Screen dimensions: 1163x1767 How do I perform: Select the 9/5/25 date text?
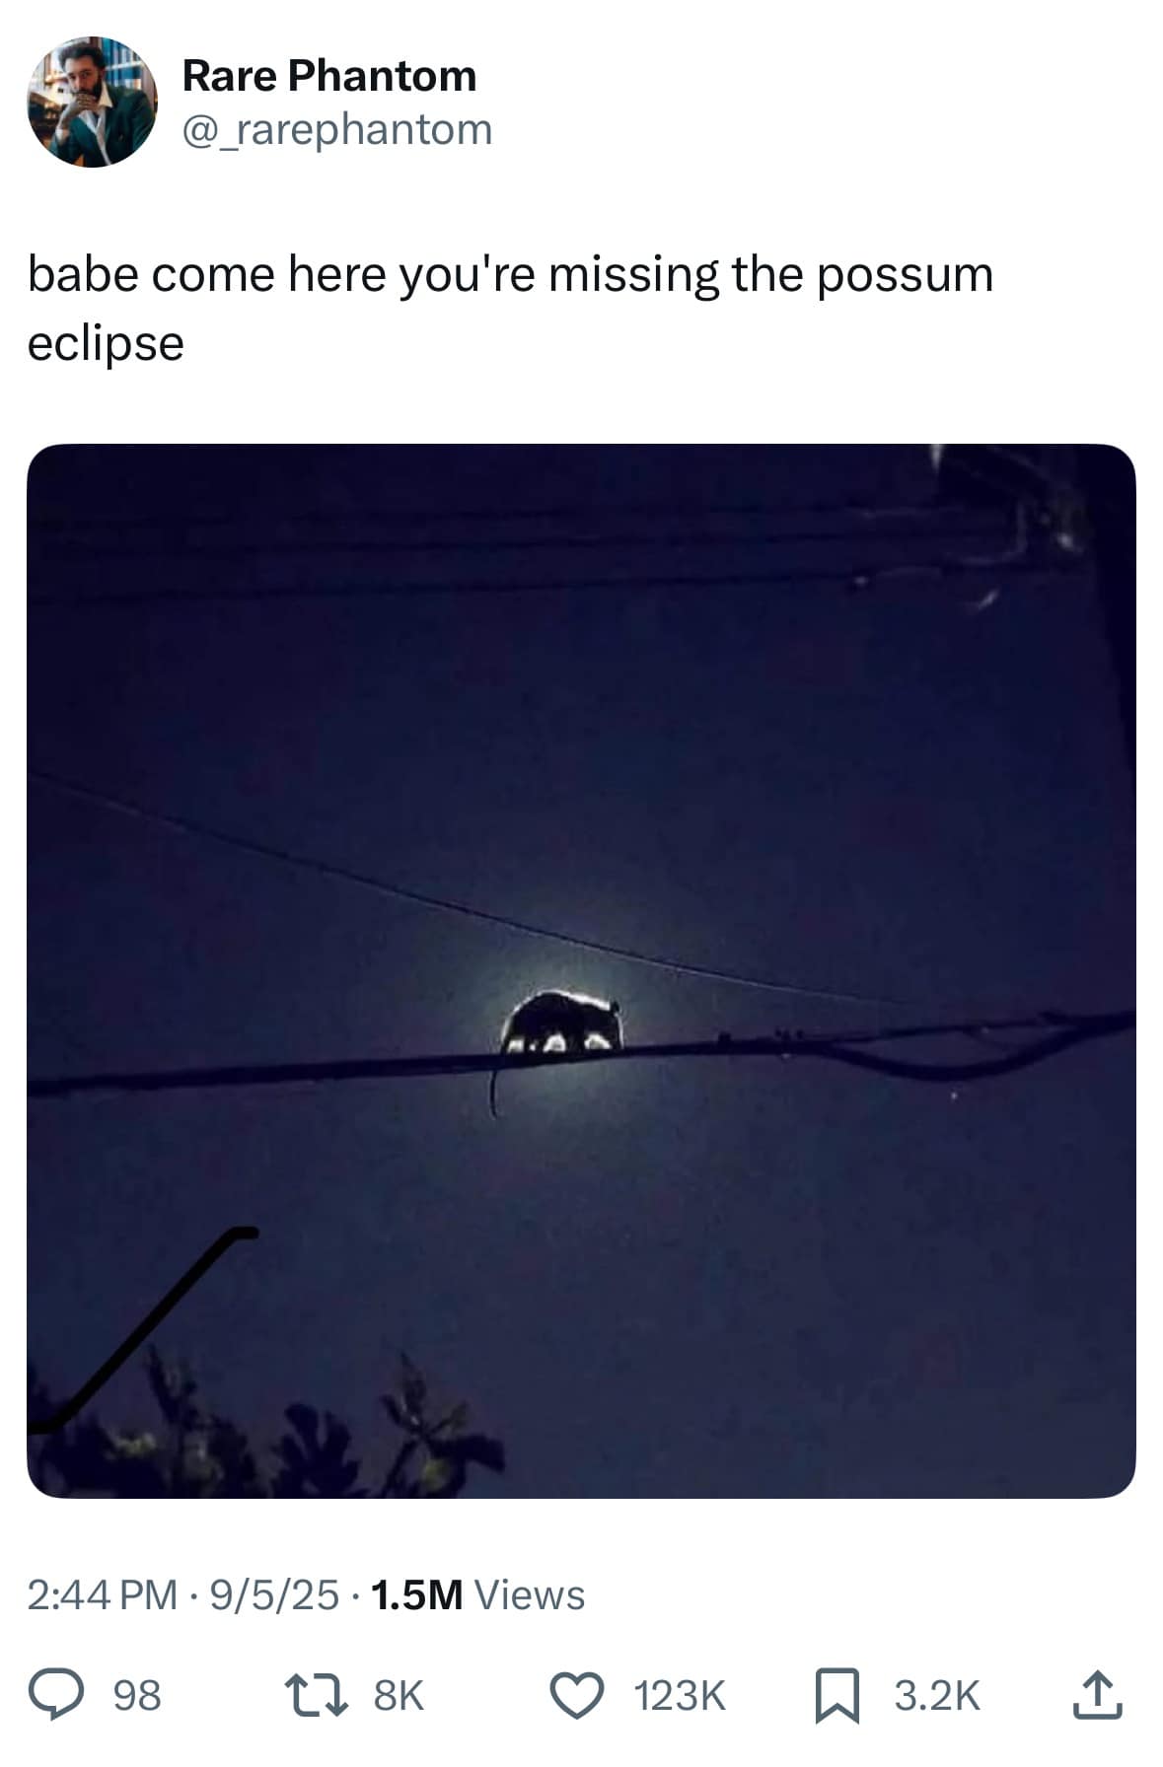click(274, 1594)
